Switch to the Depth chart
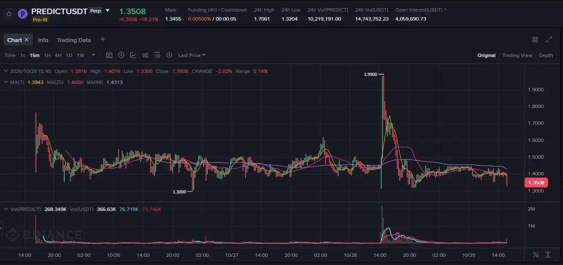This screenshot has width=563, height=265. (x=546, y=55)
